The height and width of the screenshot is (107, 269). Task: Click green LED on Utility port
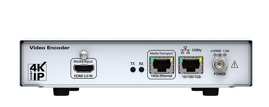pos(181,59)
